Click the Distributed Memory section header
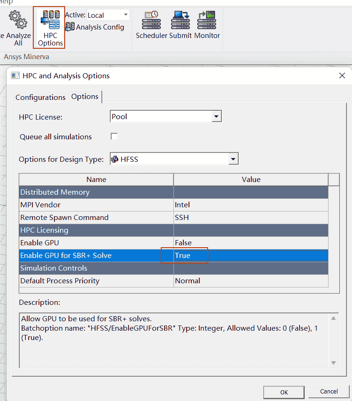 (x=174, y=192)
